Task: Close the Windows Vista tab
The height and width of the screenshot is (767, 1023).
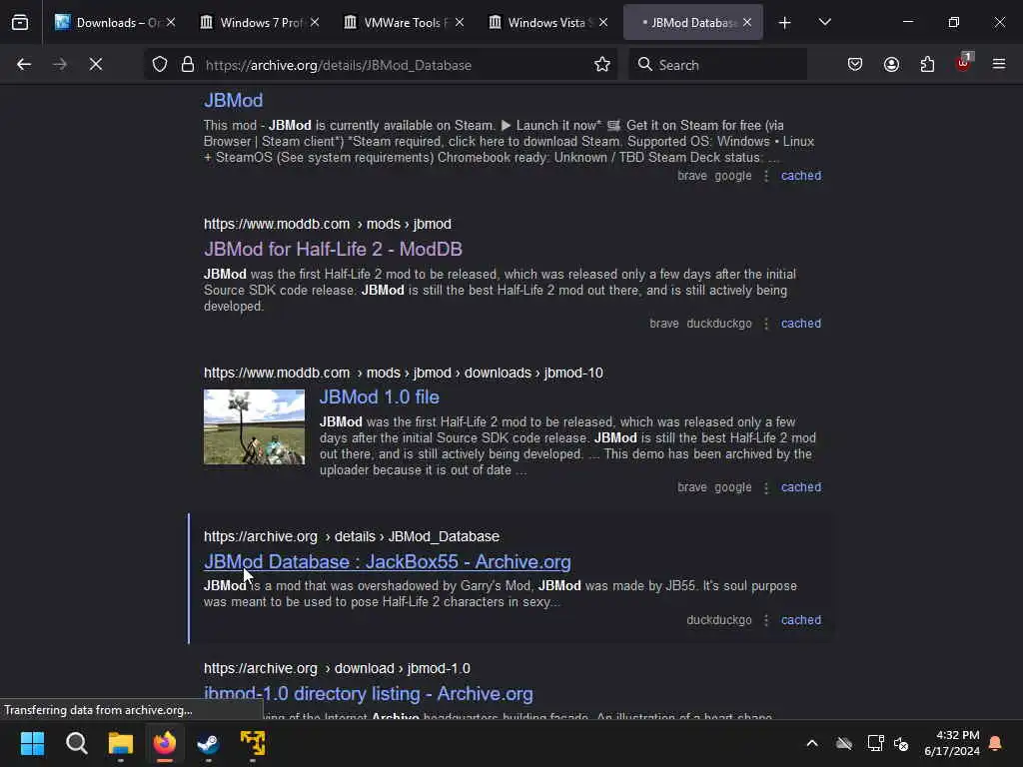Action: click(603, 23)
